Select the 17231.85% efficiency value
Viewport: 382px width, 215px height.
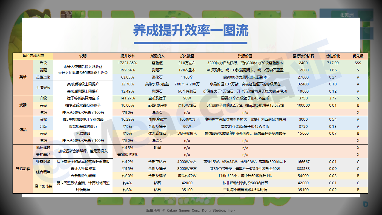tap(127, 63)
